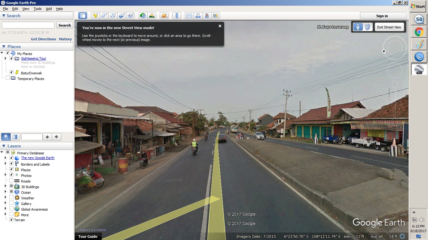Move selected place up with arrow button
The width and height of the screenshot is (428, 240).
click(x=47, y=137)
